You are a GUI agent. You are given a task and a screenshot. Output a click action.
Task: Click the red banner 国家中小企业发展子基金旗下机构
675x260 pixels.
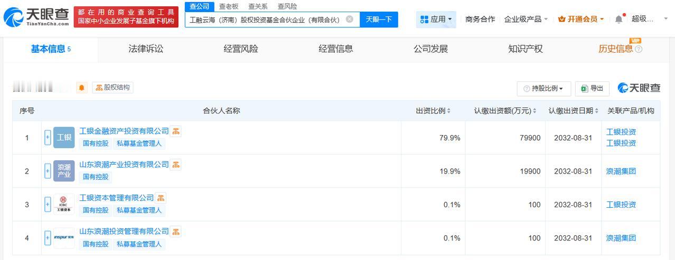[x=126, y=21]
